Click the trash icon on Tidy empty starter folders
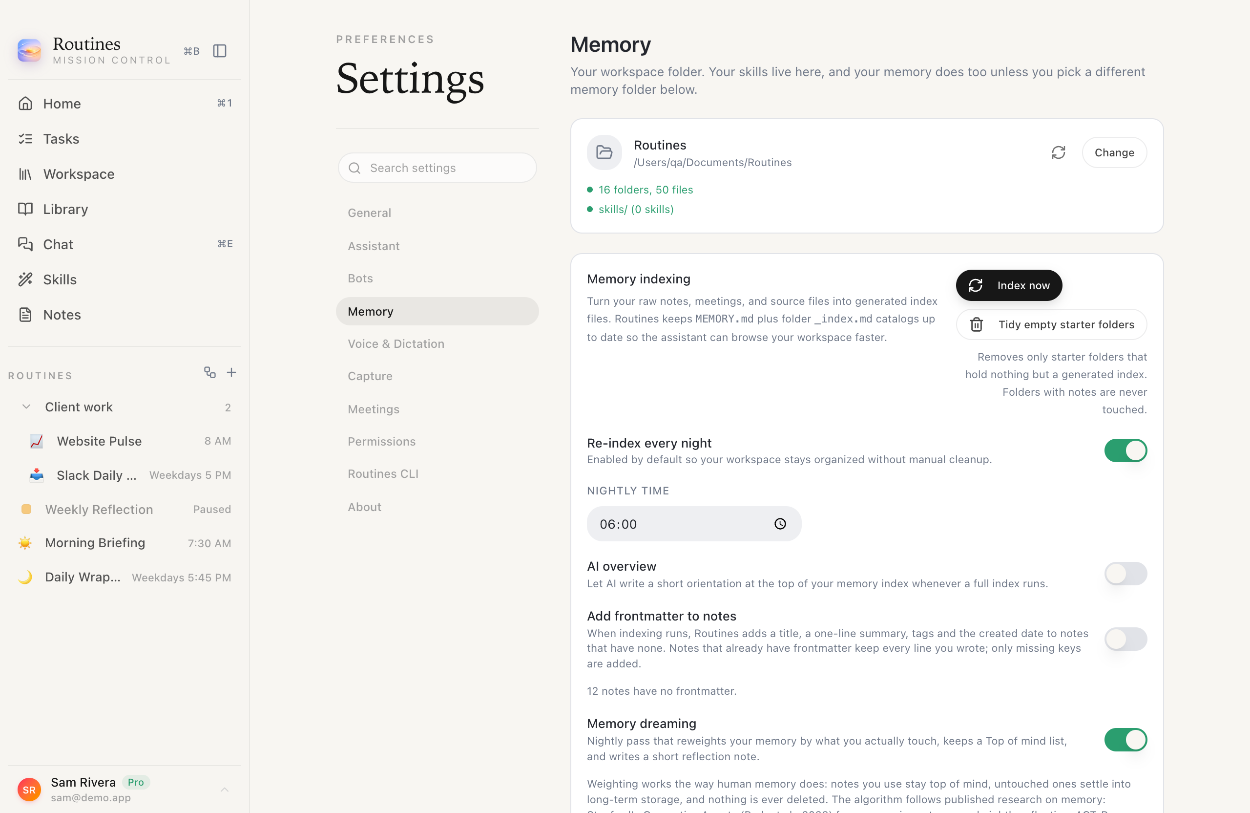This screenshot has width=1250, height=813. pos(977,325)
